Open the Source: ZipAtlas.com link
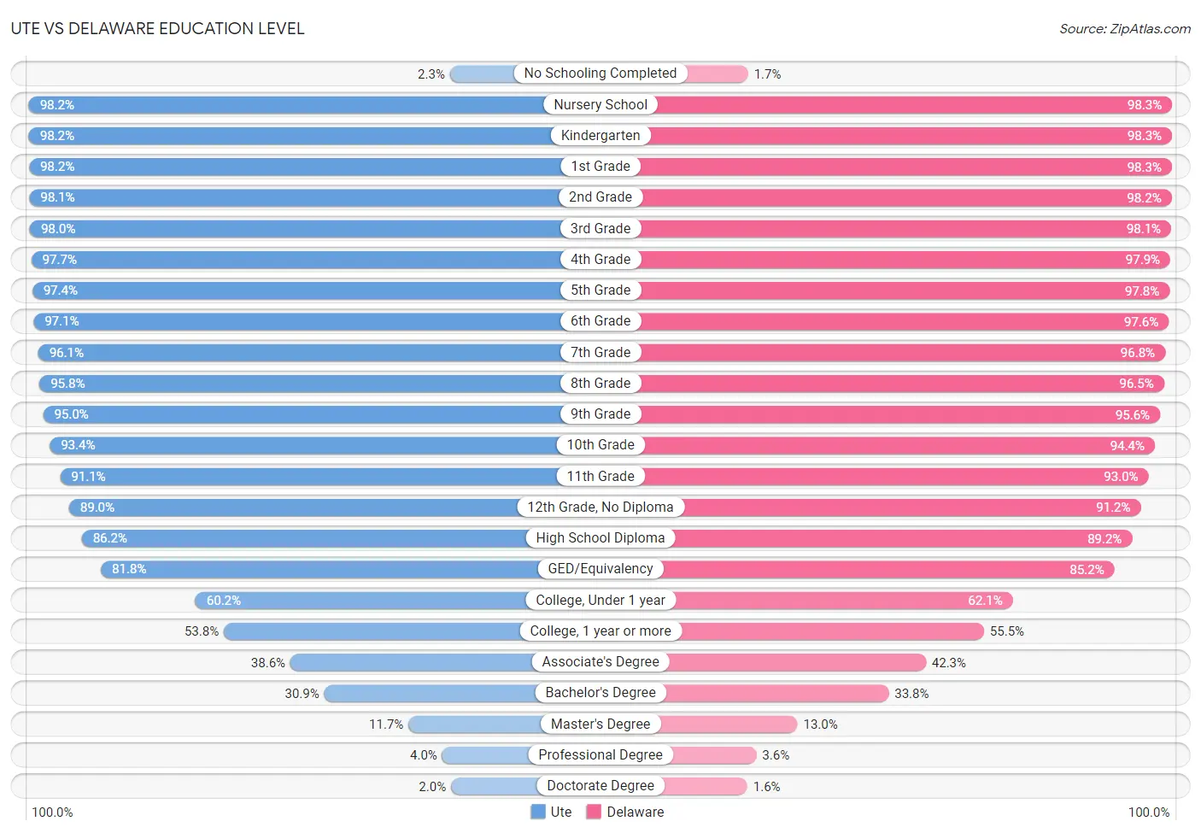Screen dimensions: 1201x833 1124,29
